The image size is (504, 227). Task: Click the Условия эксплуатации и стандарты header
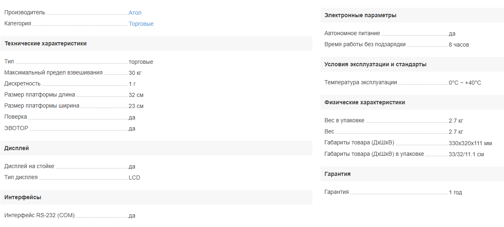375,64
